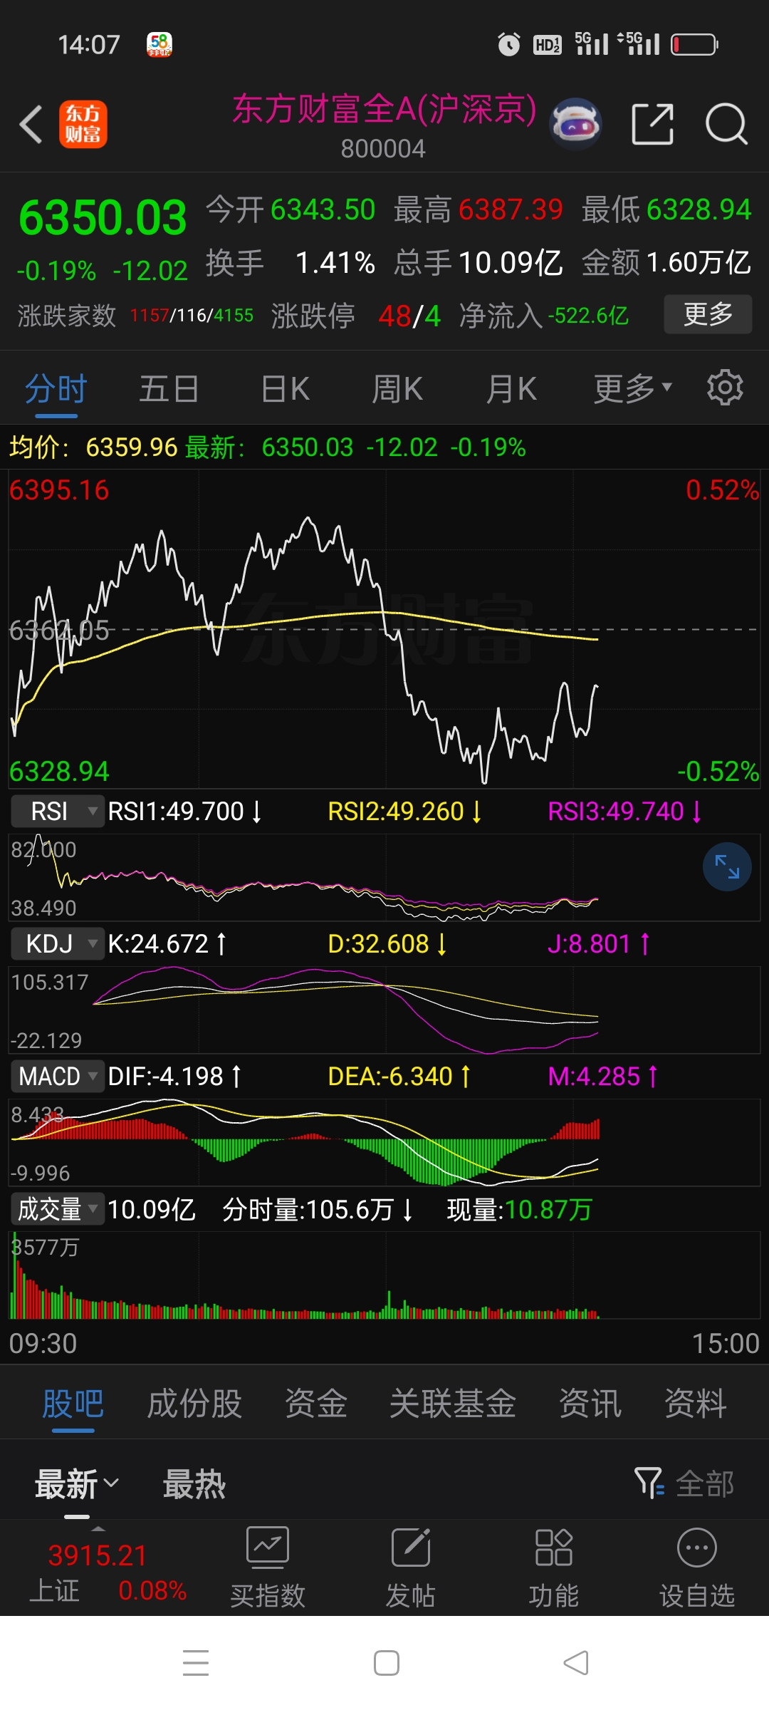This screenshot has width=769, height=1710.
Task: Tap the back arrow icon
Action: [x=31, y=124]
